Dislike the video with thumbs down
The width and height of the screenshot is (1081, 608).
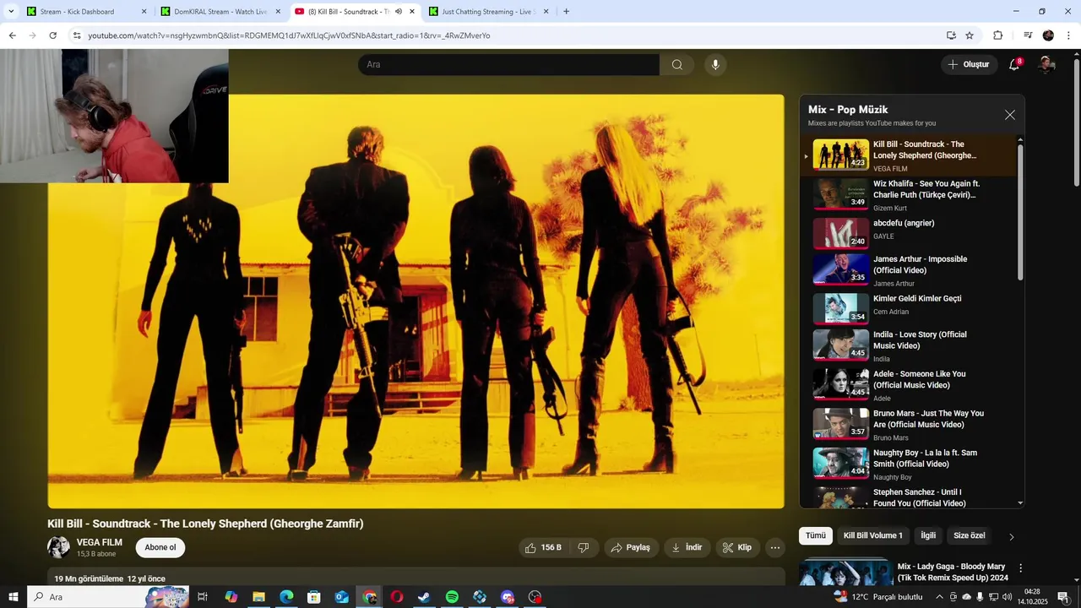coord(583,548)
